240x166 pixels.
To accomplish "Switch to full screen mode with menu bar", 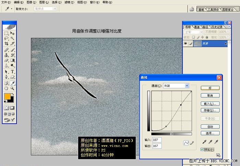I will click(x=9, y=114).
